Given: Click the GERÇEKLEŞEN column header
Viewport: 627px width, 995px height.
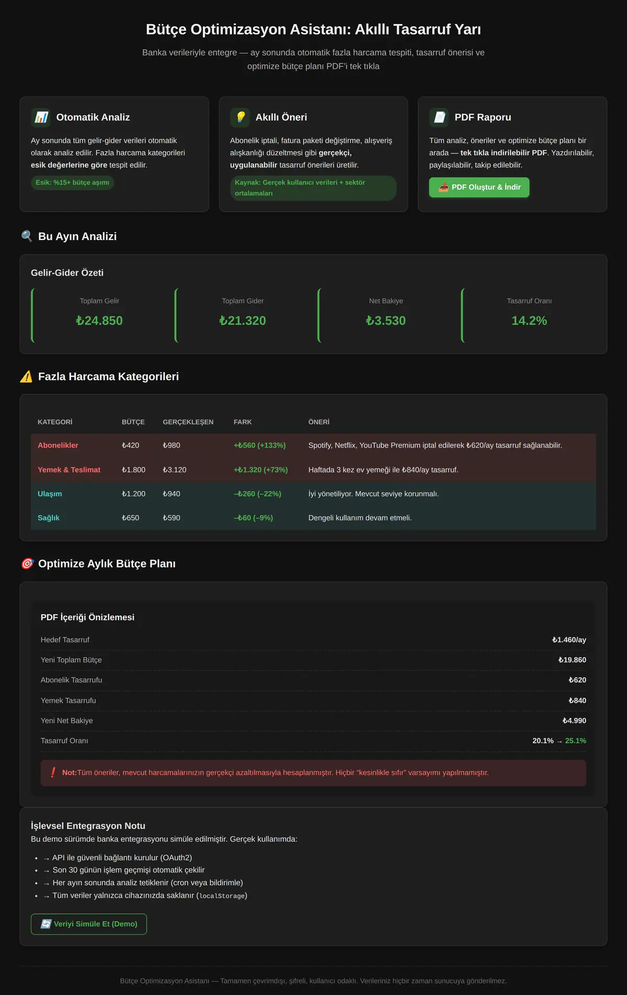Looking at the screenshot, I should point(188,422).
